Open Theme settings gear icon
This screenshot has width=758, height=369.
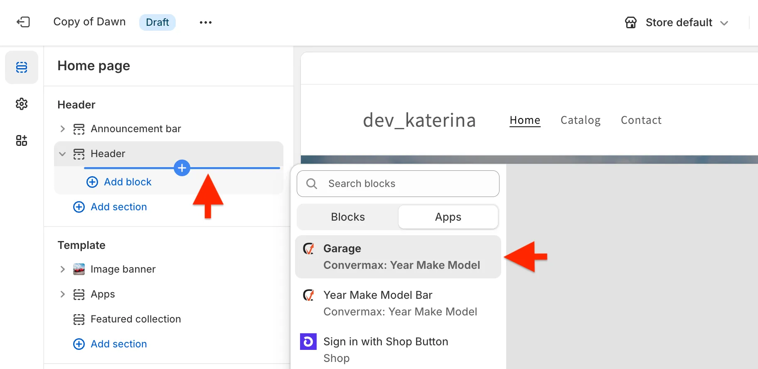tap(22, 104)
